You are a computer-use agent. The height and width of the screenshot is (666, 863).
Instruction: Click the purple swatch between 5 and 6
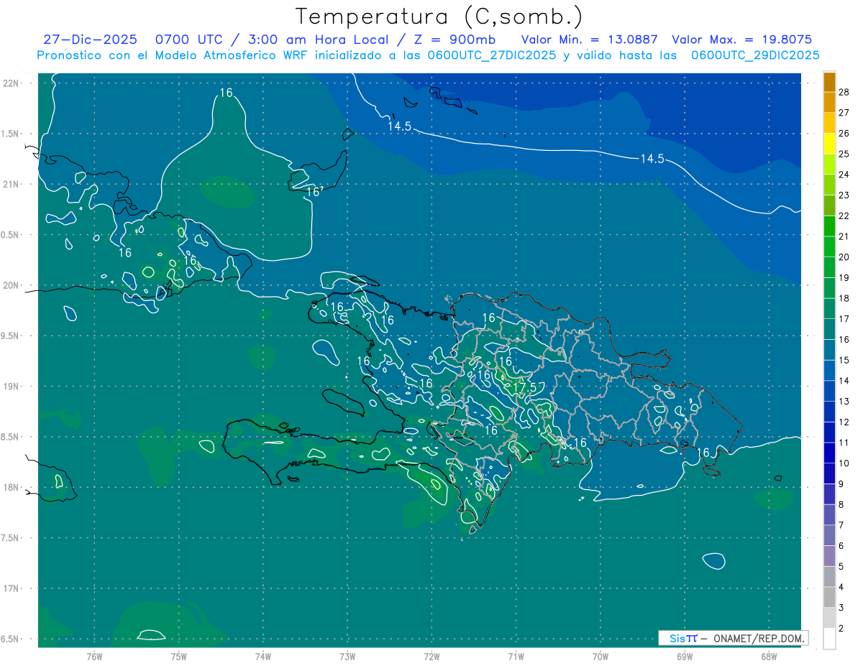[829, 556]
